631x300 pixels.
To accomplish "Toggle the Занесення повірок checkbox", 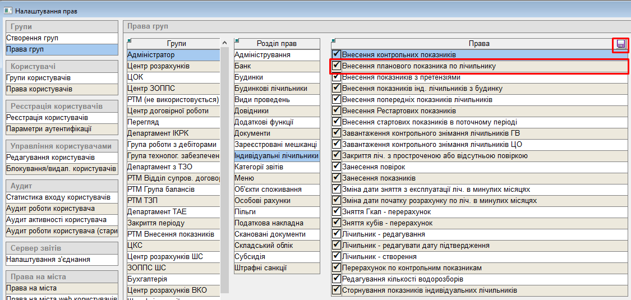I will pos(337,167).
